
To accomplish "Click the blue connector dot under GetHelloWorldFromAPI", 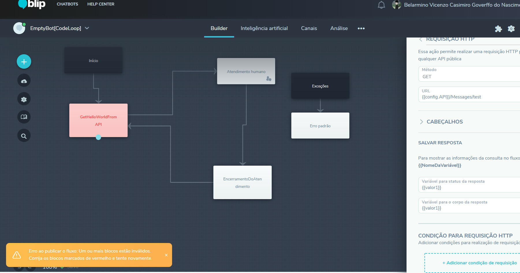I will pyautogui.click(x=98, y=137).
